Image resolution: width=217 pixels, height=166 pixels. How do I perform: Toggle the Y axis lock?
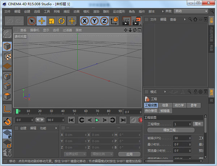pyautogui.click(x=94, y=21)
